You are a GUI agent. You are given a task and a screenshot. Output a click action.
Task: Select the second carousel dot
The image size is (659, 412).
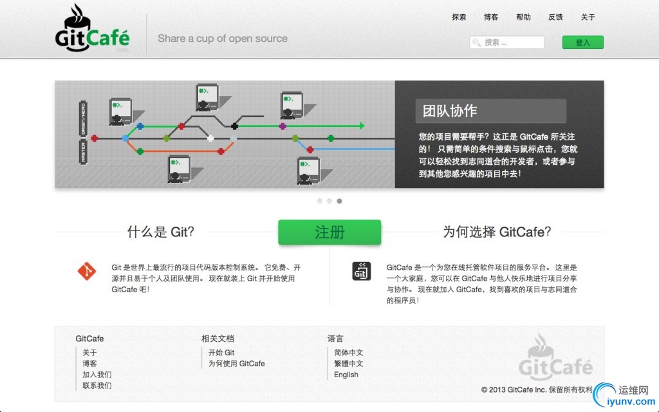tap(329, 201)
